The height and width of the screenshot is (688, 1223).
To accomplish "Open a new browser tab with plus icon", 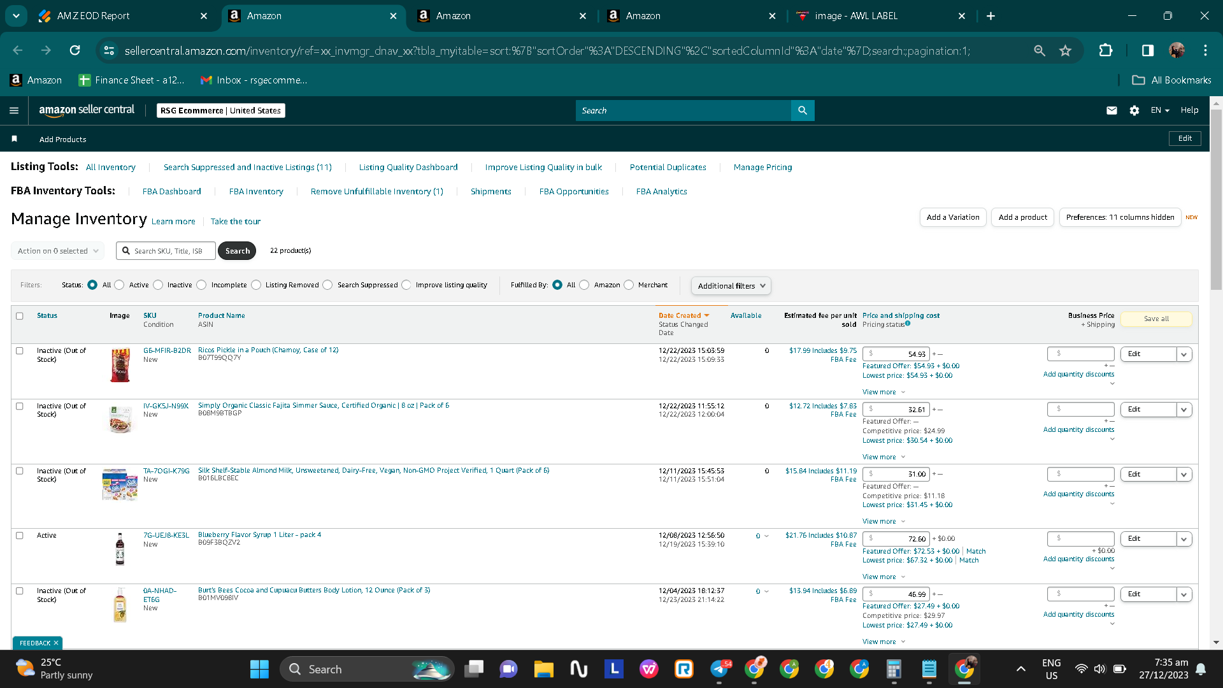I will pos(991,16).
